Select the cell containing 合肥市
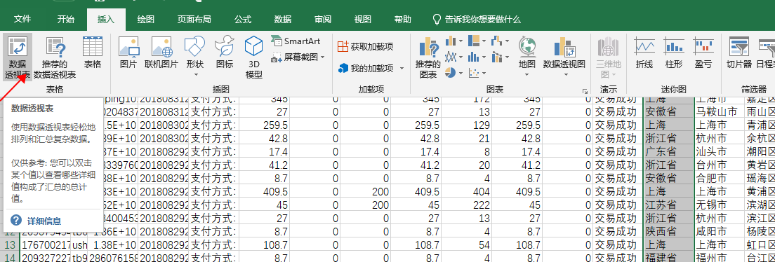Viewport: 775px width, 262px height. pos(718,178)
